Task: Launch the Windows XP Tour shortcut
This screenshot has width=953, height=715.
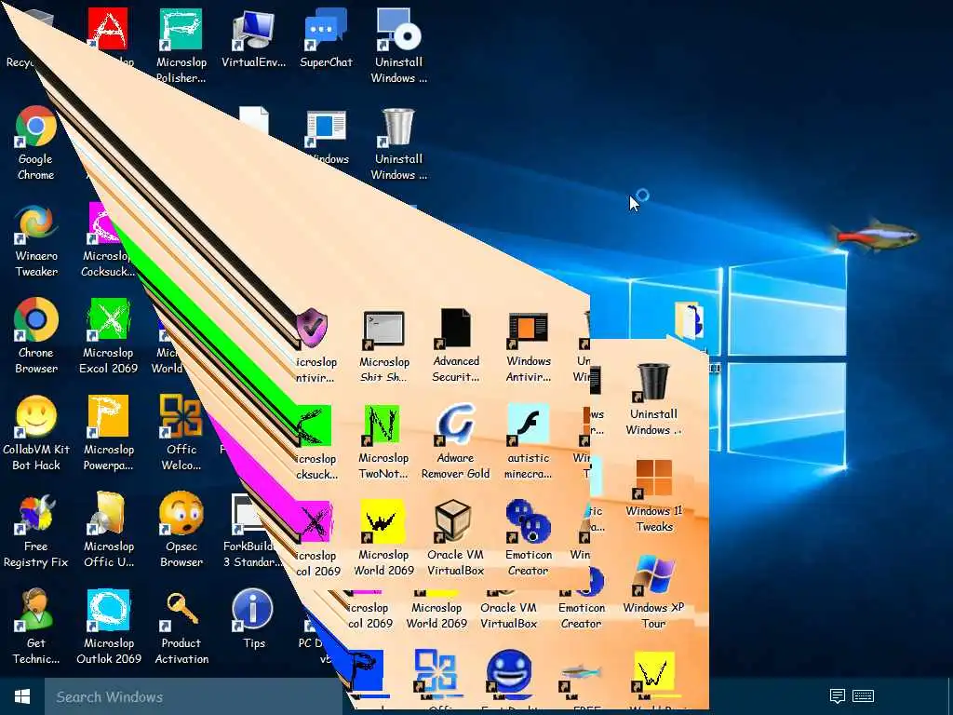Action: (652, 575)
